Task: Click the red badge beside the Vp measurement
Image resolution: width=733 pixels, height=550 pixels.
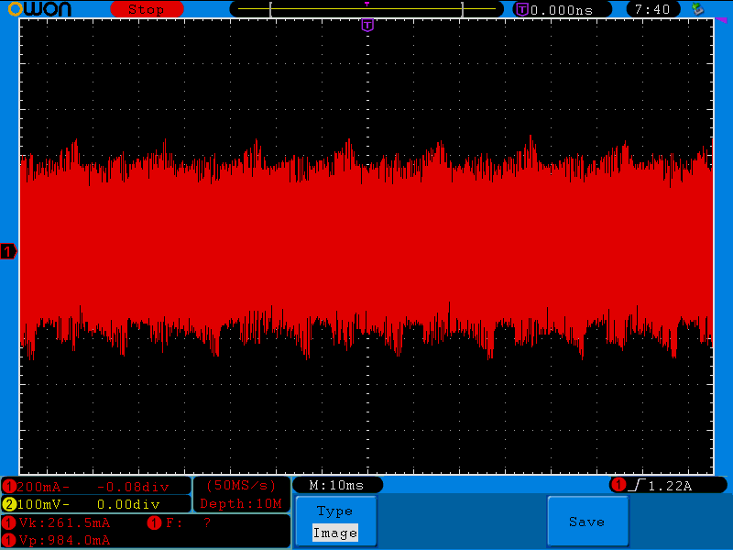Action: tap(8, 540)
